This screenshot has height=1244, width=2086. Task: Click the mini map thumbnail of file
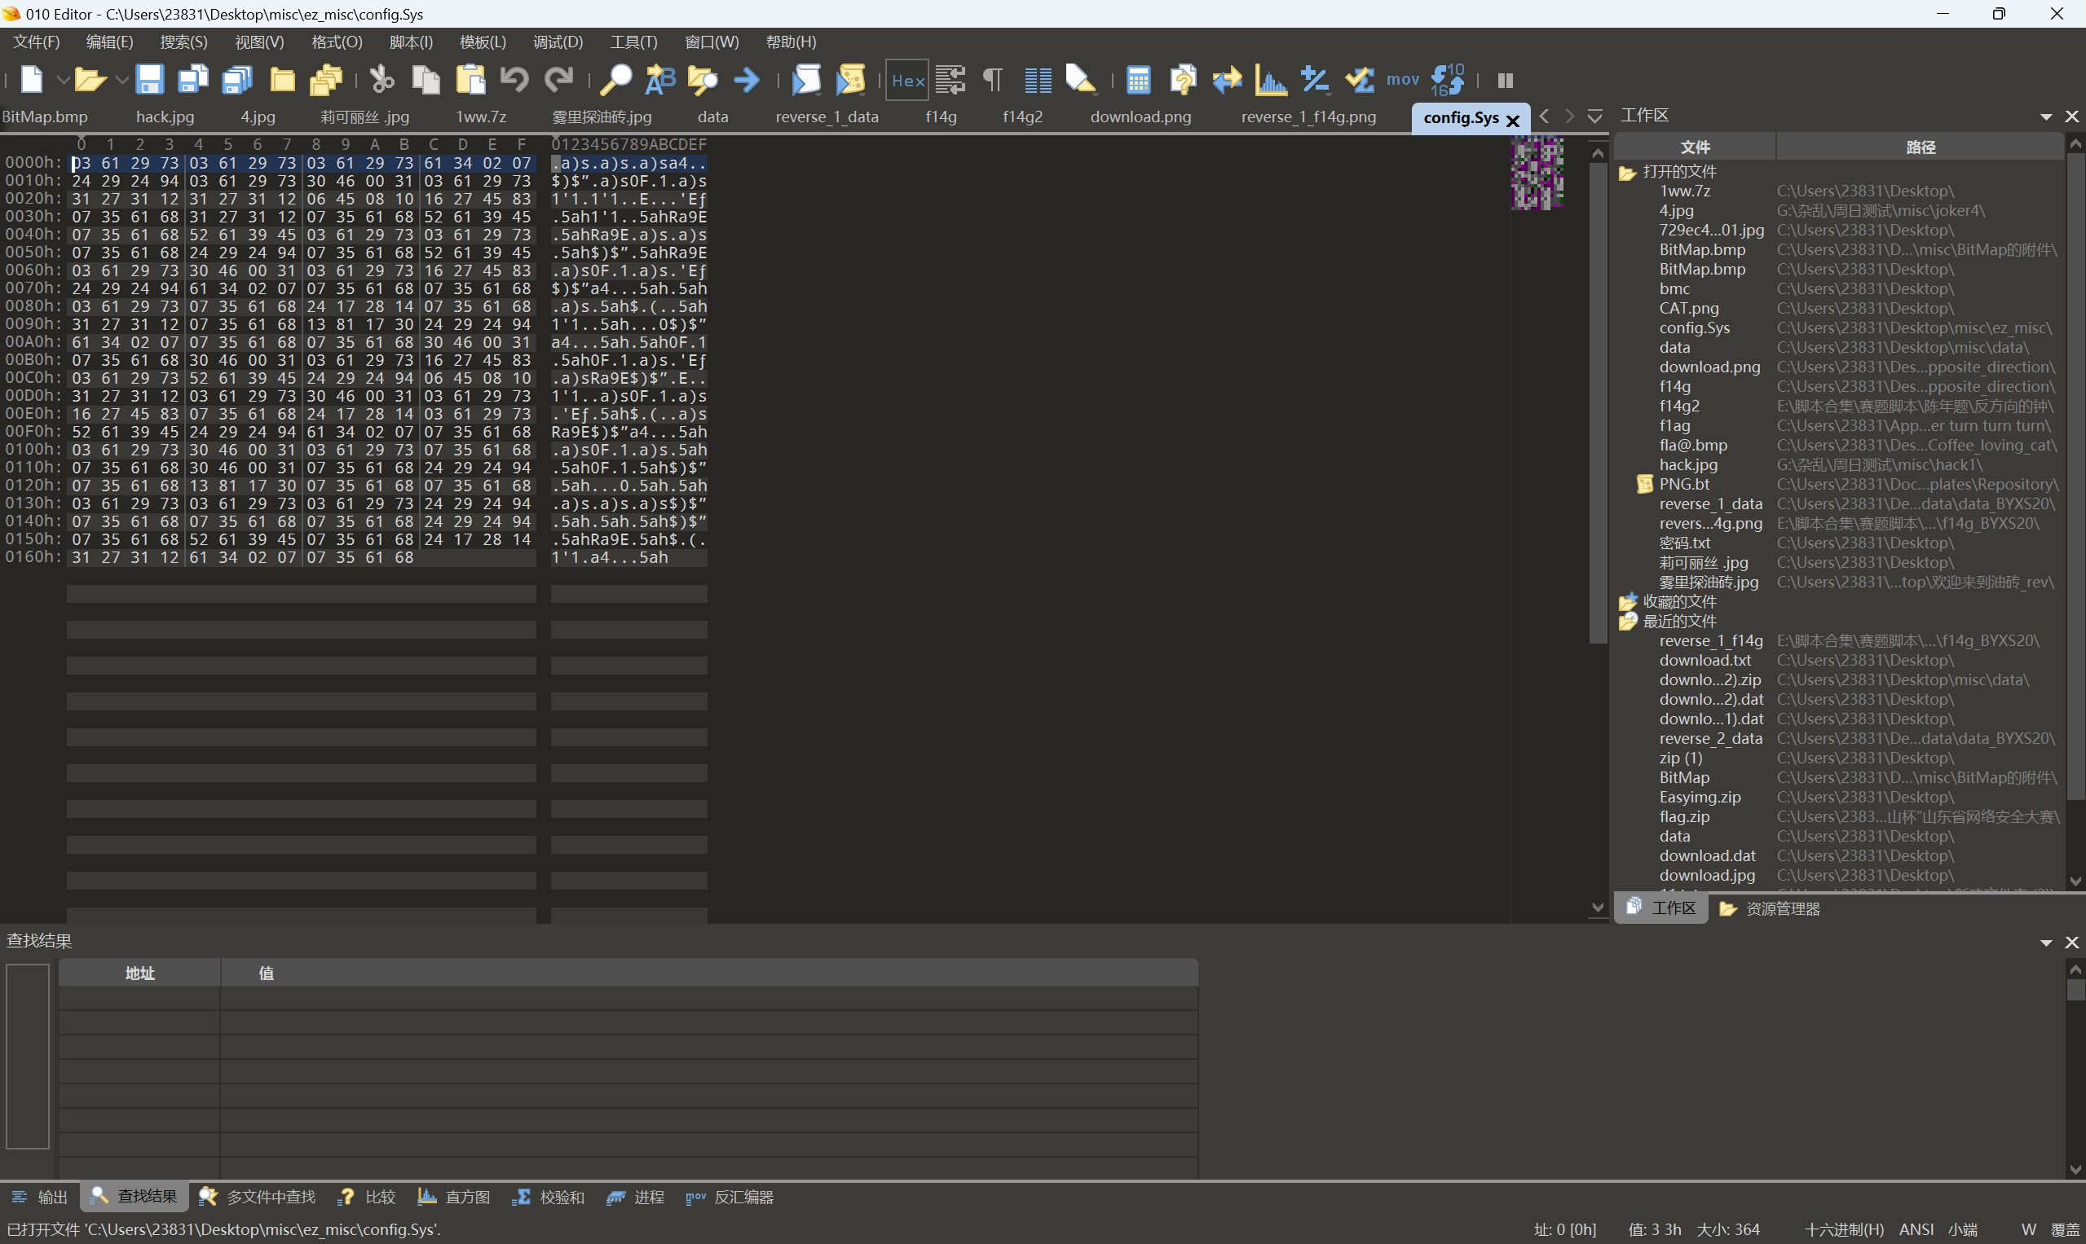click(1537, 174)
